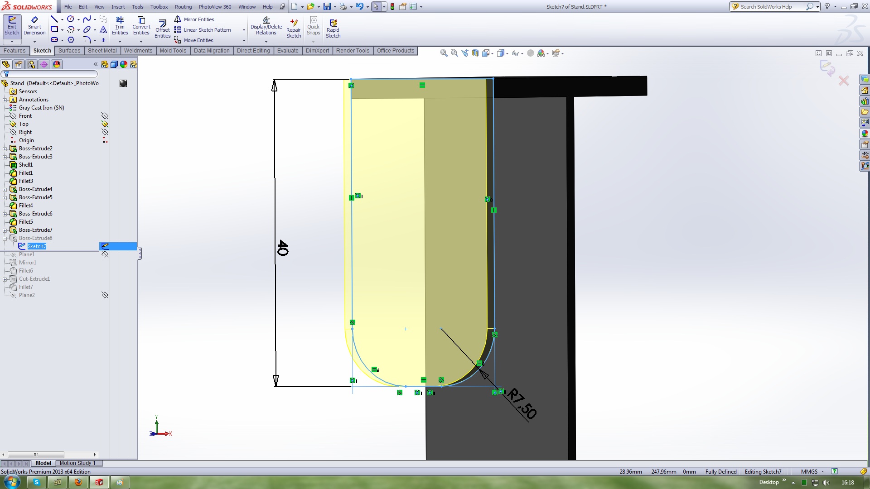Select the Corner Rectangle tool

[54, 29]
